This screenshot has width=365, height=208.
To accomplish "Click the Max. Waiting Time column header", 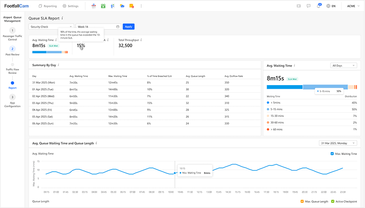I will pyautogui.click(x=117, y=76).
